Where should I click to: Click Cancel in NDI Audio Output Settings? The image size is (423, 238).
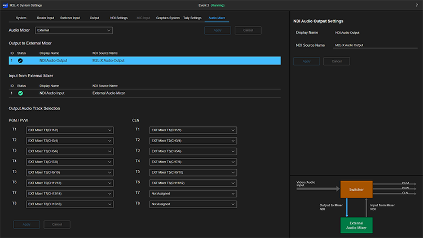336,61
